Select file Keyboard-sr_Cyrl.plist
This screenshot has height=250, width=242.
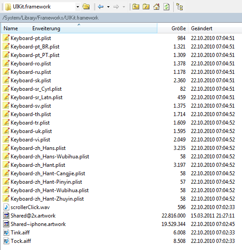click(x=36, y=89)
